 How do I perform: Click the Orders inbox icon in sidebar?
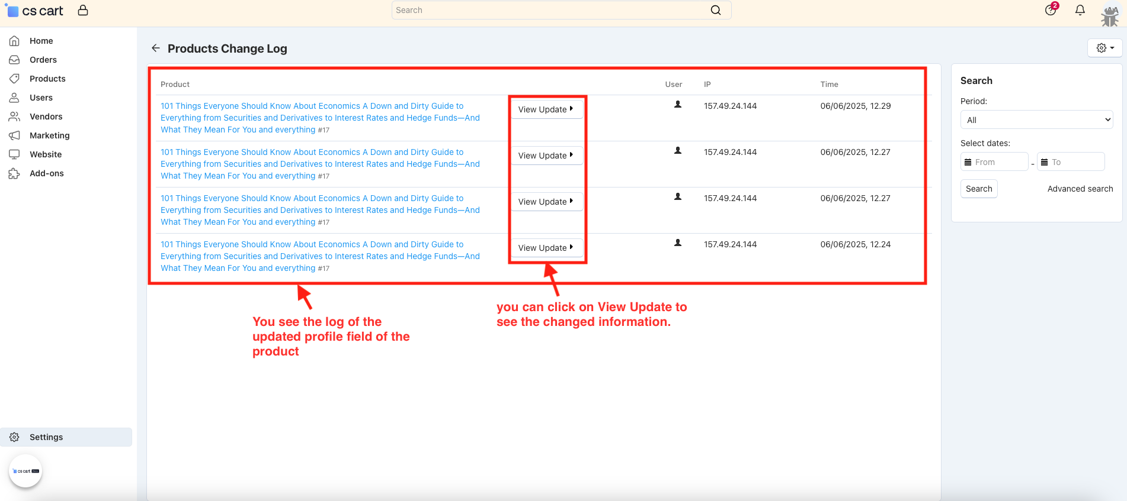click(14, 60)
